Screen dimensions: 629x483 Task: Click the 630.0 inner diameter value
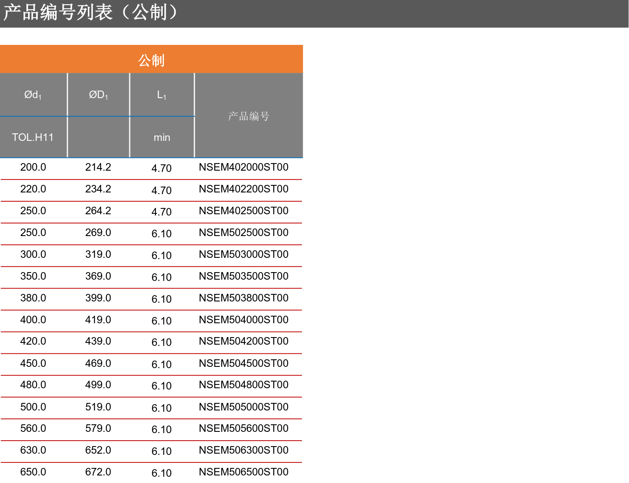click(33, 450)
